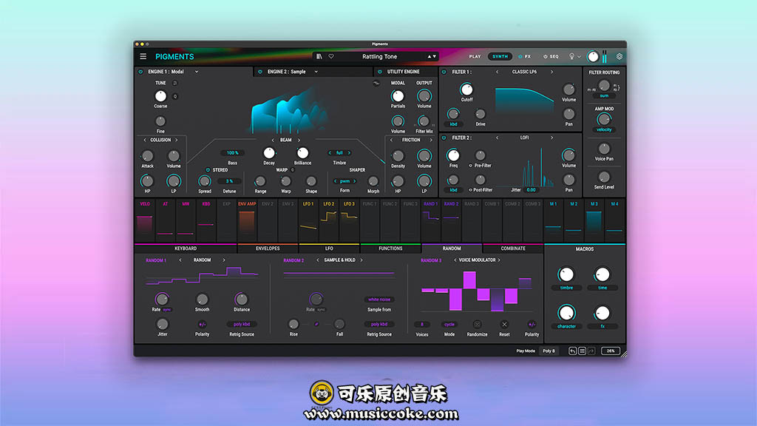Toggle Engine 2 power button
Image resolution: width=757 pixels, height=426 pixels.
[x=259, y=72]
